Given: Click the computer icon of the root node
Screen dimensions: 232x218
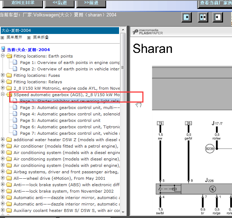Looking at the screenshot, I should pos(3,49).
